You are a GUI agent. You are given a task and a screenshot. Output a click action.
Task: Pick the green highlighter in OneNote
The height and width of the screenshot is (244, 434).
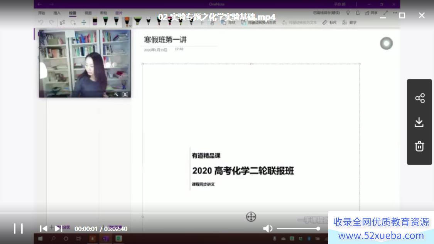tap(137, 21)
